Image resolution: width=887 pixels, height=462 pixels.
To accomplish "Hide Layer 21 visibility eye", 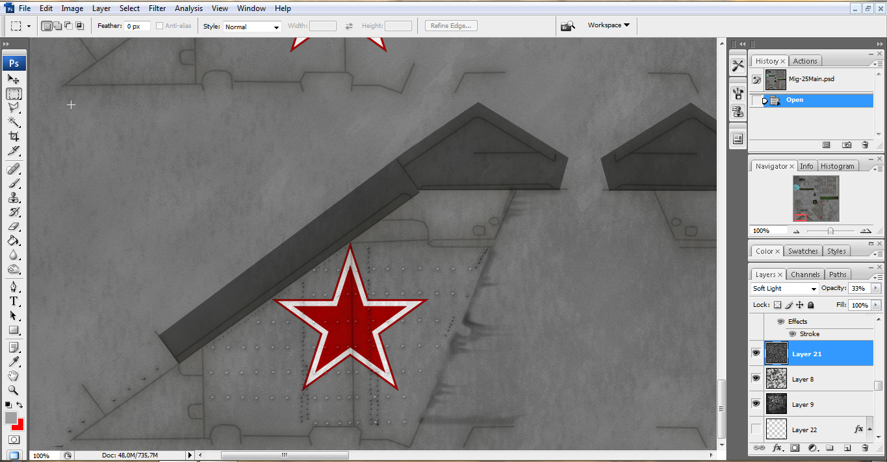I will [x=756, y=353].
